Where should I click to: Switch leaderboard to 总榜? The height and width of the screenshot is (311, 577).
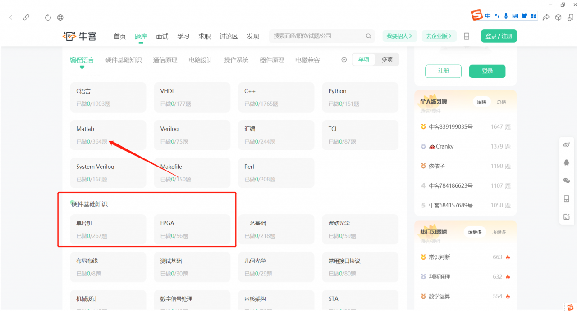pos(501,102)
